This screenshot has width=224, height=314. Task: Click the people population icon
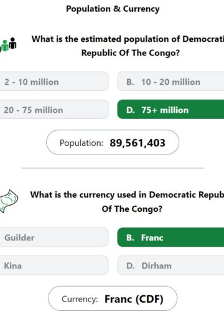(8, 44)
